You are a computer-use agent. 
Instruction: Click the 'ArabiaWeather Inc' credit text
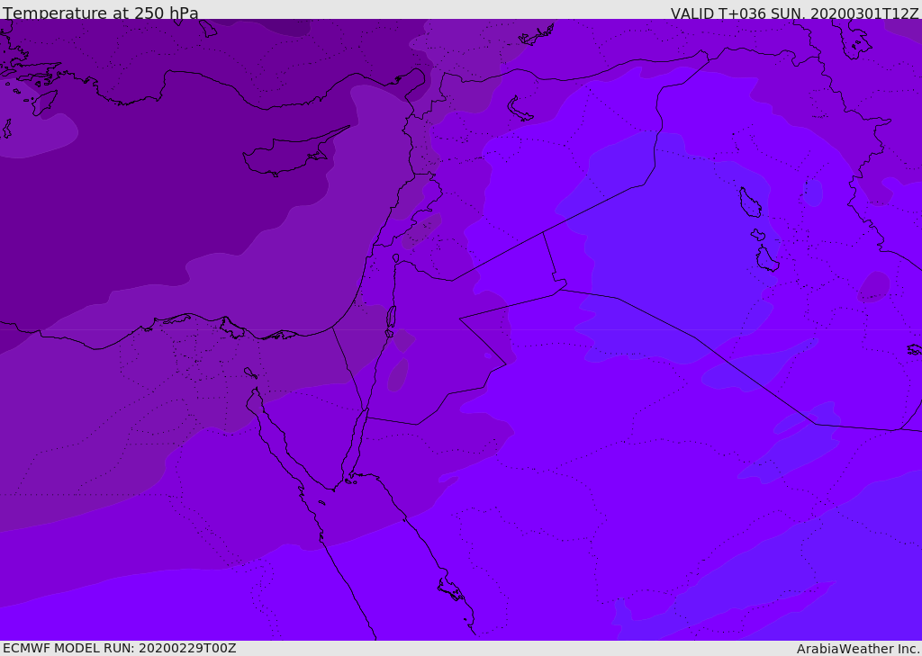tap(857, 649)
